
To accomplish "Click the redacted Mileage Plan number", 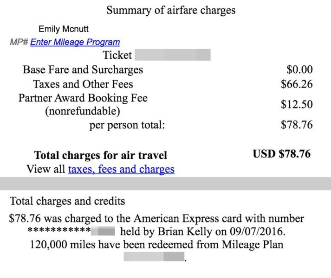I will (x=154, y=257).
